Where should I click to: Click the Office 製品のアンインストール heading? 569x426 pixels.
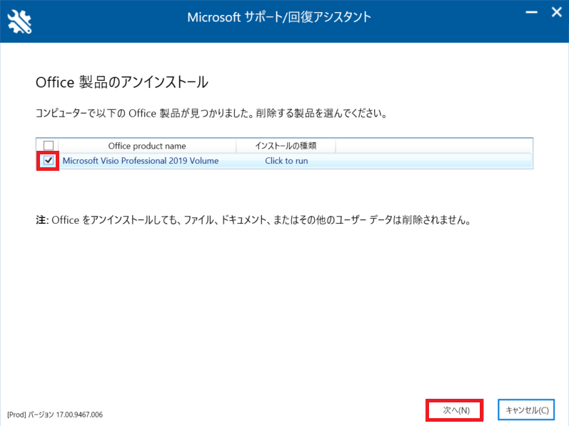tap(122, 82)
